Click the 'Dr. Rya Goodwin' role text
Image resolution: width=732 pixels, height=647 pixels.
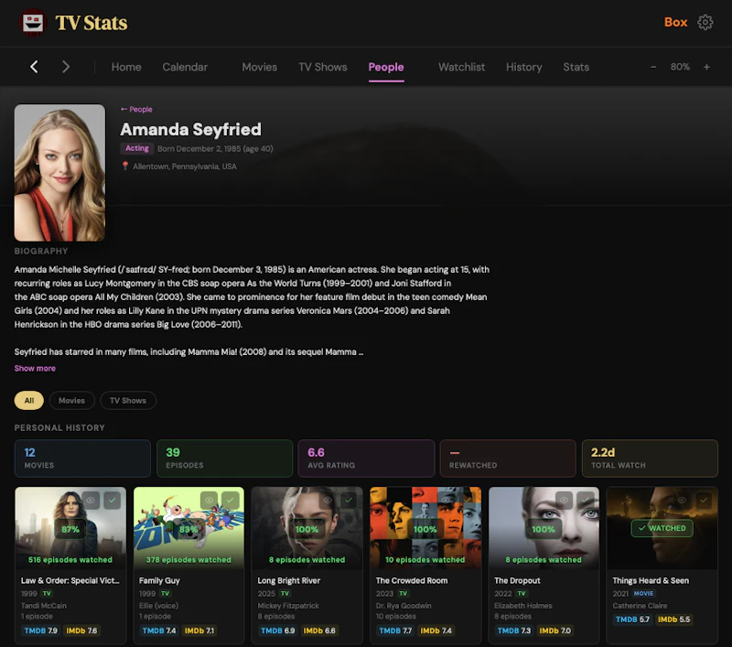(x=404, y=606)
